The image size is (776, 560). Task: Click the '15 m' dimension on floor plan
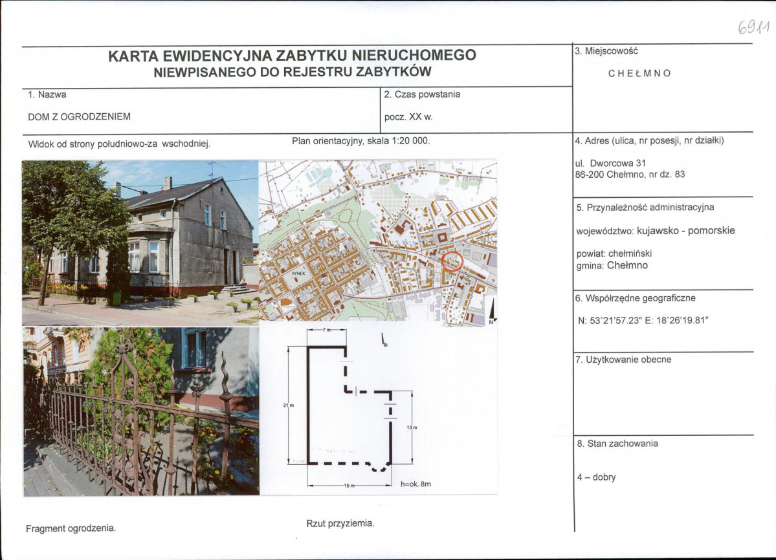click(349, 486)
